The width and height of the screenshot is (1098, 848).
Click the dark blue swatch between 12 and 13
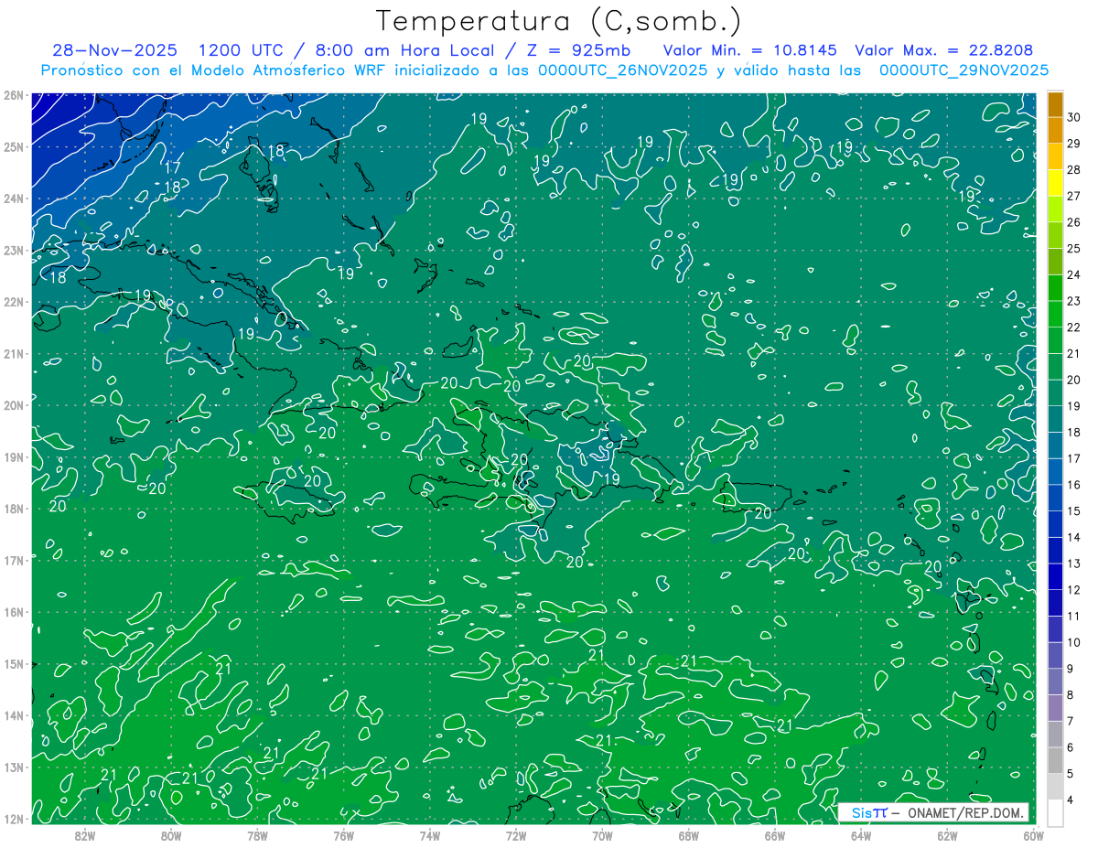[1055, 576]
